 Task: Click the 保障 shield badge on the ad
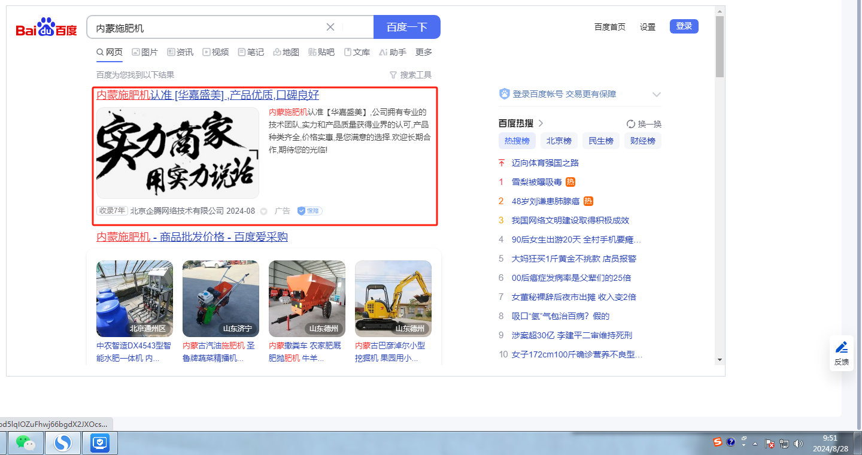click(x=309, y=211)
